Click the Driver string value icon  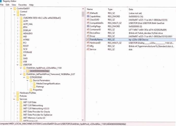click(x=88, y=36)
